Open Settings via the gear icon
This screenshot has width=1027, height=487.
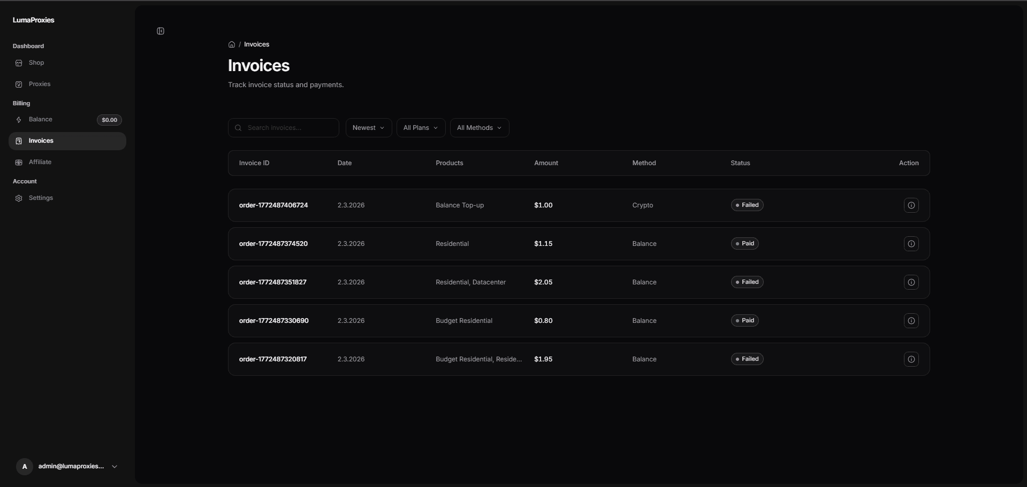coord(19,198)
